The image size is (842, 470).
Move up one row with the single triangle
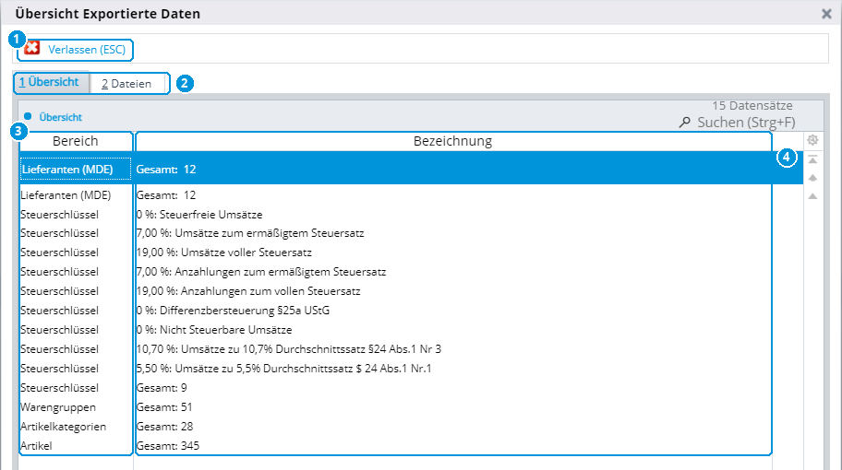[x=813, y=196]
